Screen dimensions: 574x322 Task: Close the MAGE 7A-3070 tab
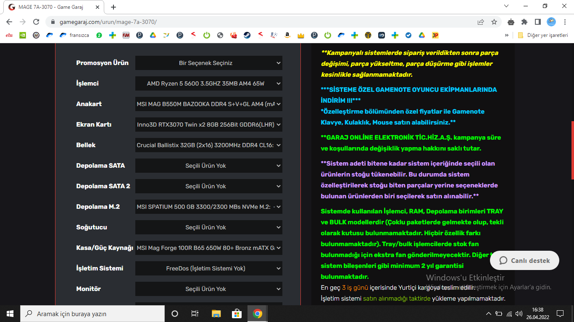[98, 7]
